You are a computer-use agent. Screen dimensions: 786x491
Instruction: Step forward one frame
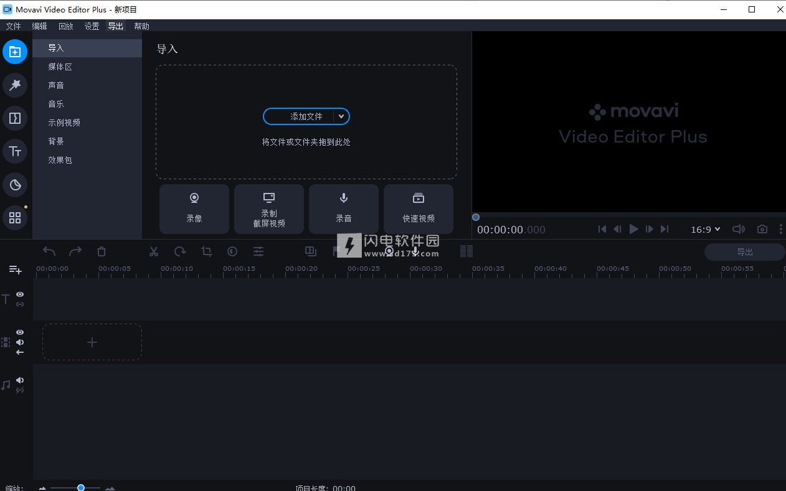[650, 229]
